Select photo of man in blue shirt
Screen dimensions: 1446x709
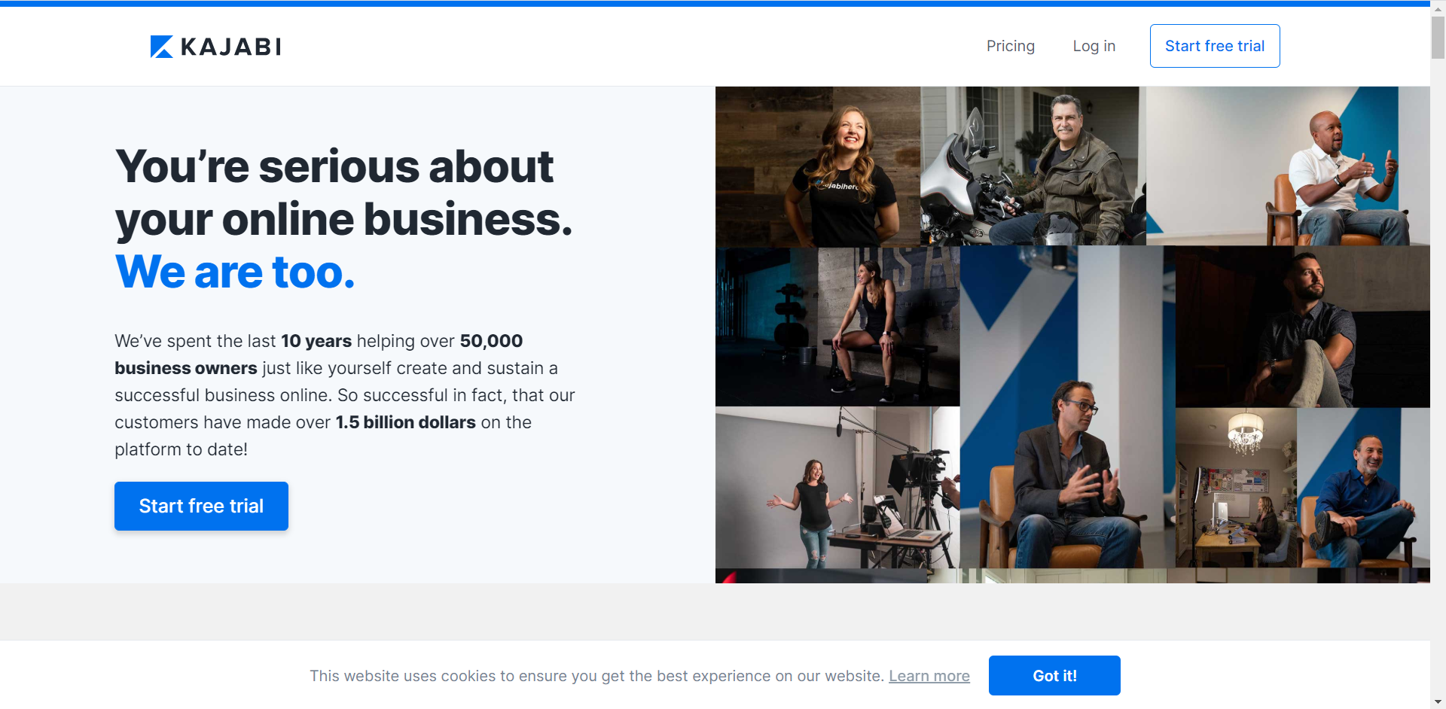tap(1363, 488)
